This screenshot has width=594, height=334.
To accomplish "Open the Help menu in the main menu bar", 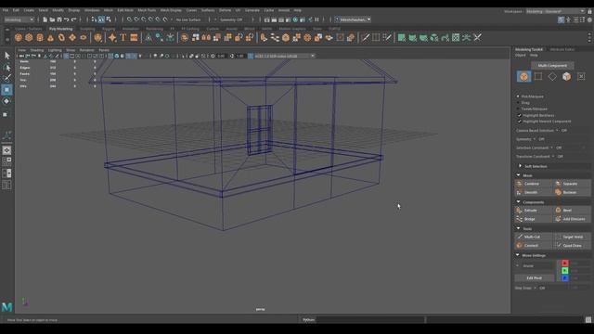I will point(298,10).
